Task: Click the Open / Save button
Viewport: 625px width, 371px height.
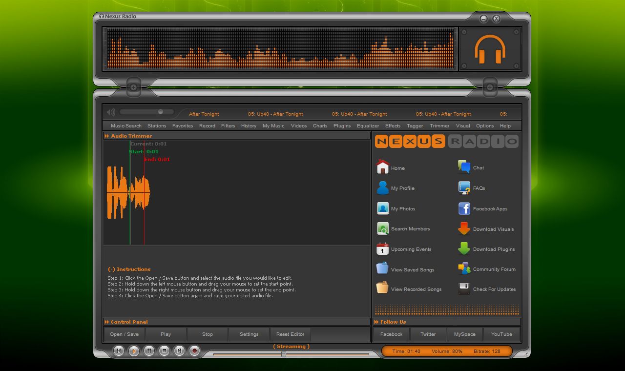Action: 125,334
